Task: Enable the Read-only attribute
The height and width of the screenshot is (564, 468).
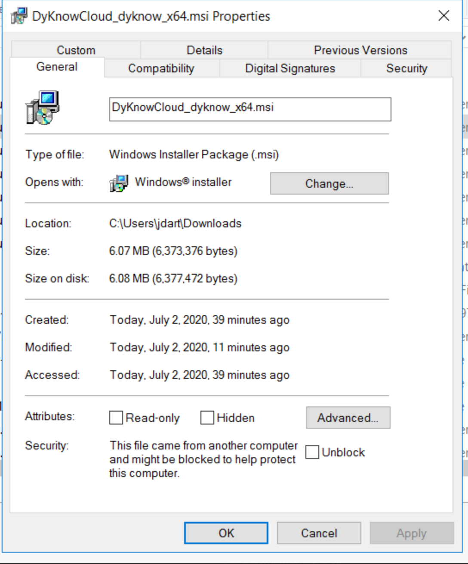Action: click(x=115, y=418)
